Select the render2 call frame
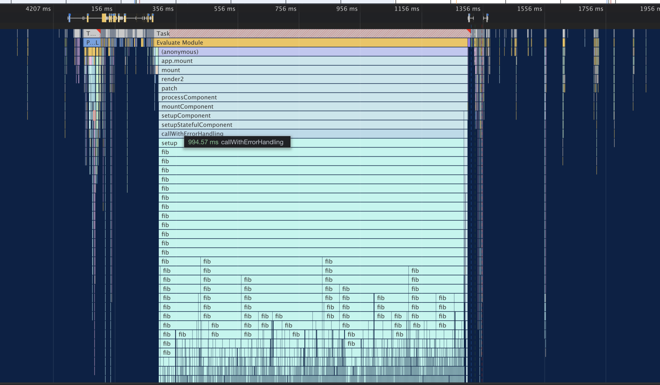Screen dimensions: 660x385 (313, 79)
